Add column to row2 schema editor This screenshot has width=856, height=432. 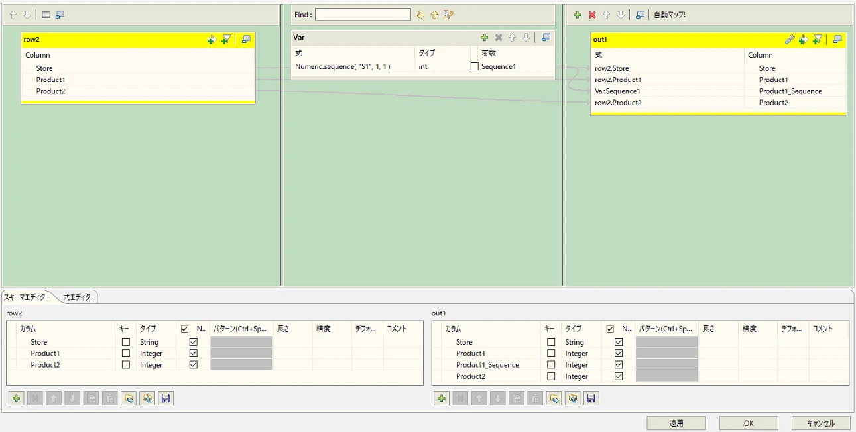[x=17, y=398]
